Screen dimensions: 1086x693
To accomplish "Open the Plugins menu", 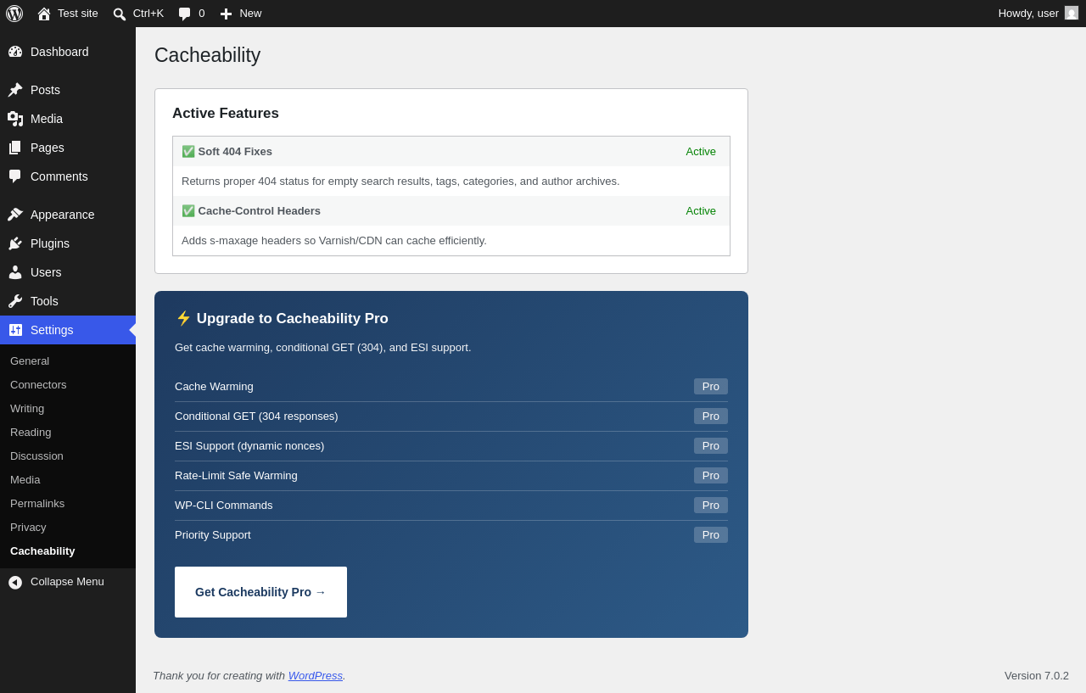I will coord(68,243).
